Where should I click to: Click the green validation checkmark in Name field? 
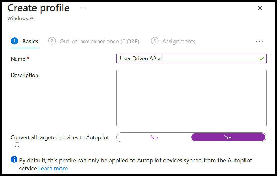pos(262,59)
